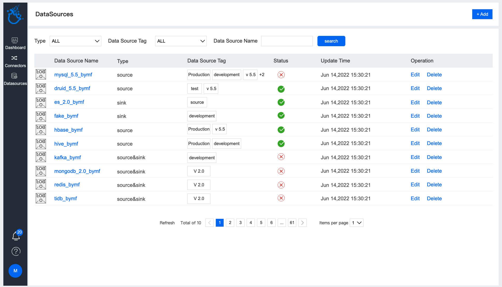
Task: Click the logo thumbnail of kafka_bymf
Action: pos(41,157)
